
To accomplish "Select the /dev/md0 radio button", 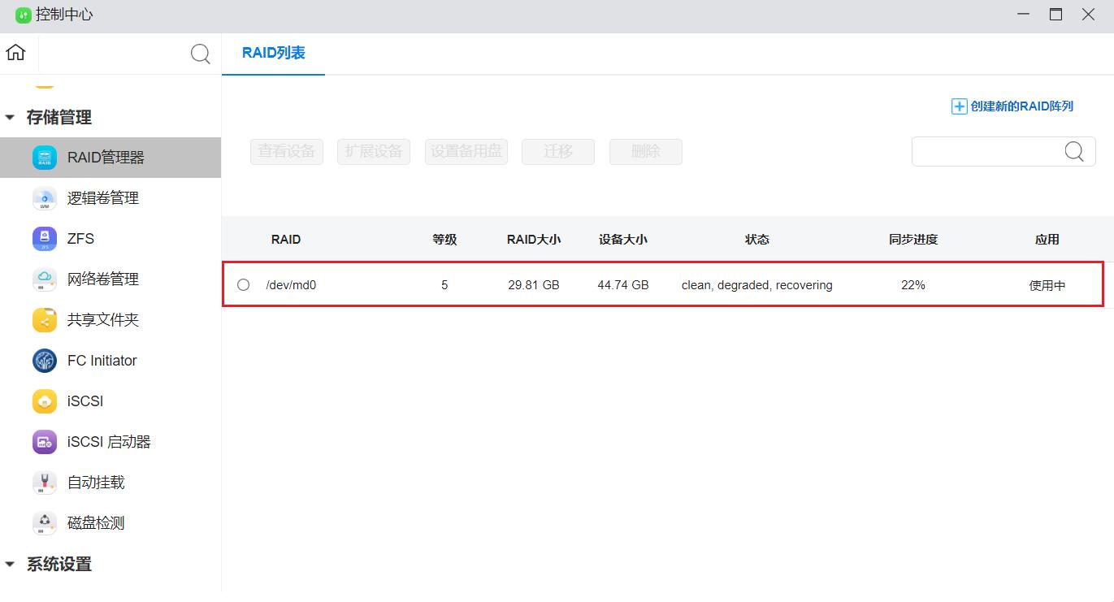I will point(243,285).
